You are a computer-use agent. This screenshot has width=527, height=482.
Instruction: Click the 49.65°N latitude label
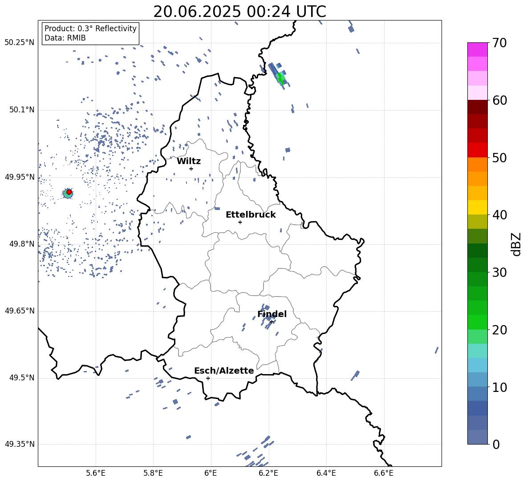point(20,310)
